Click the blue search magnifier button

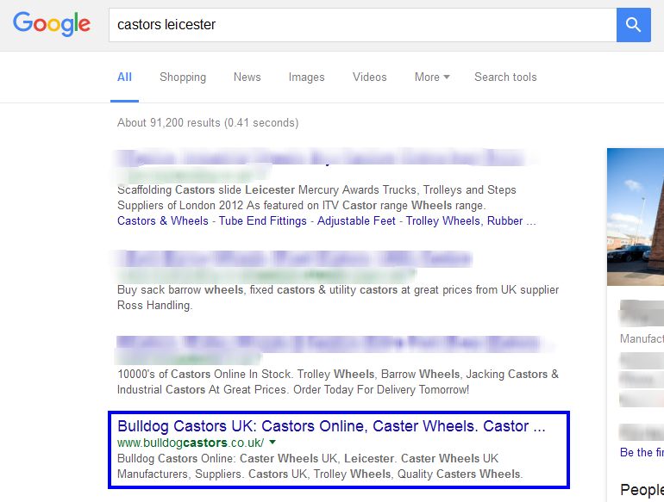[x=633, y=25]
